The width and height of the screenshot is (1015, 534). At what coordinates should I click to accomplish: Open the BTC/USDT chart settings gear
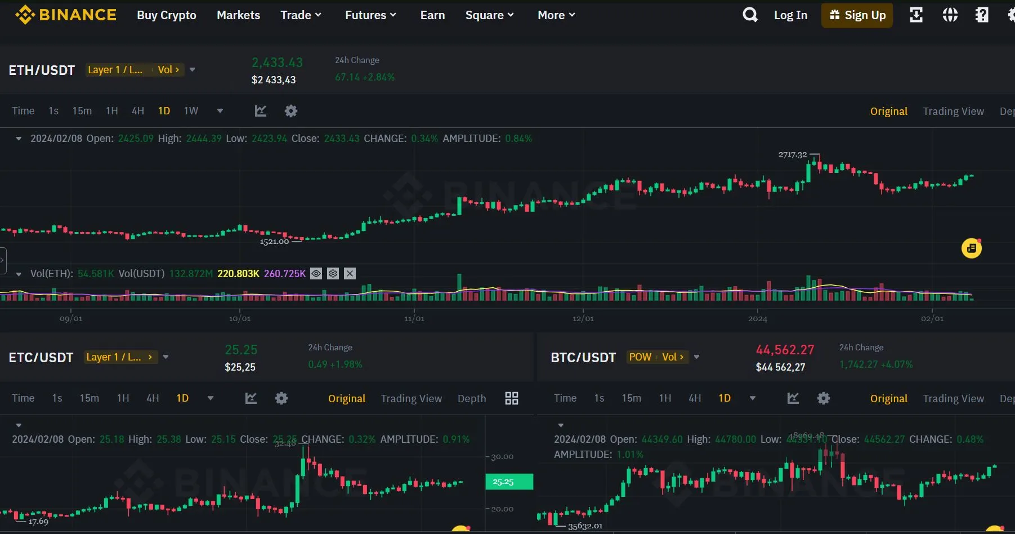pos(823,398)
